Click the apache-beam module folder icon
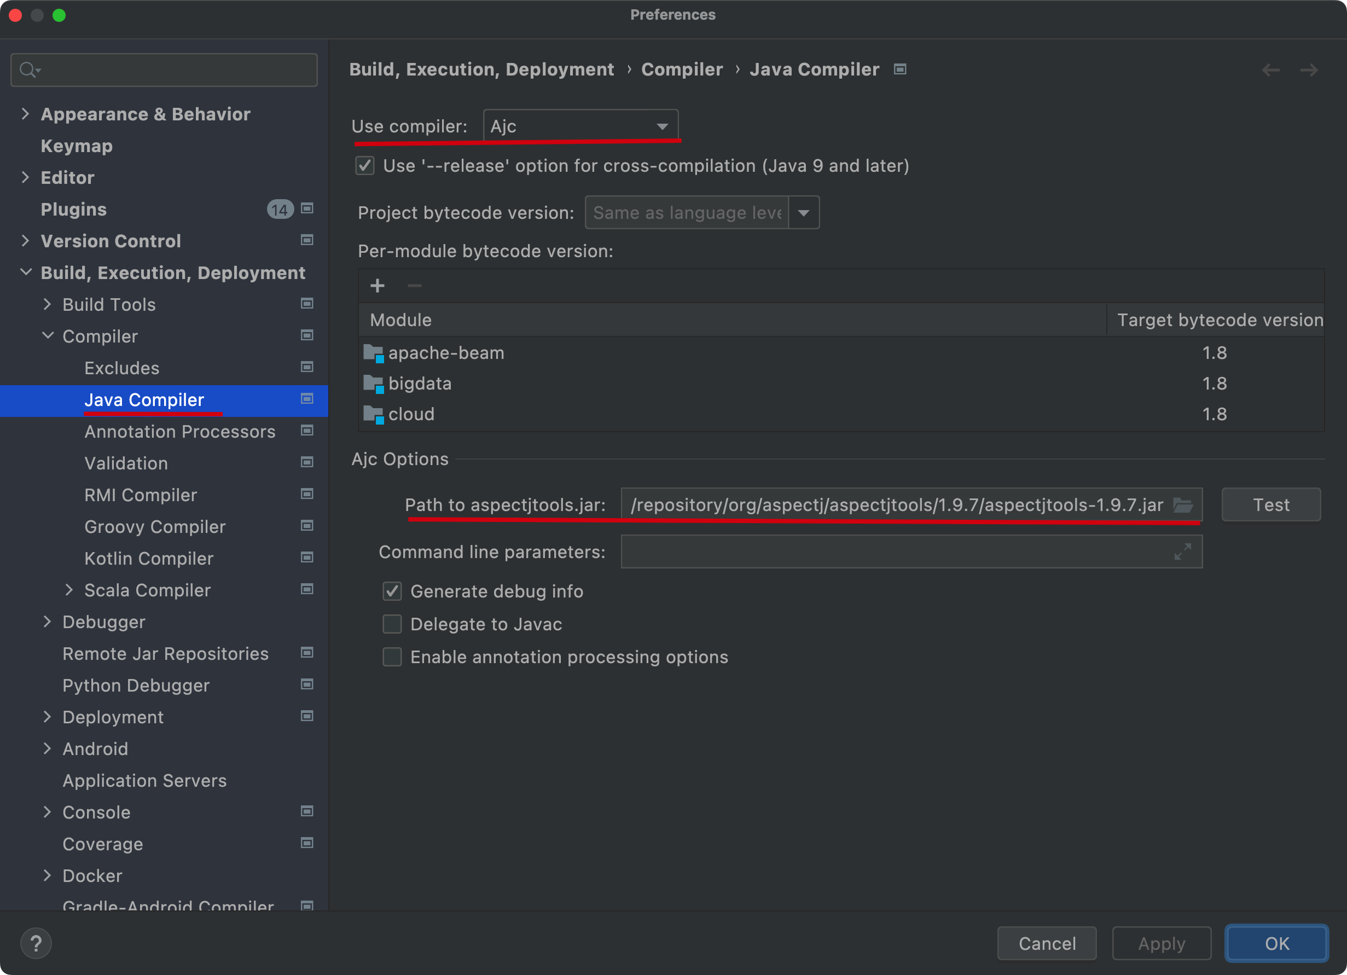This screenshot has width=1347, height=975. (374, 352)
